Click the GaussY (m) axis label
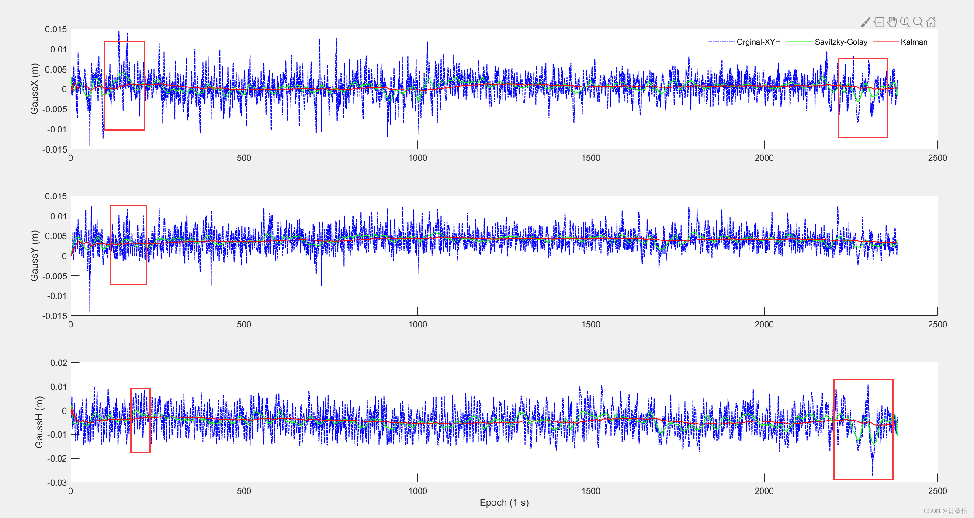Screen dimensions: 974x518 click(34, 256)
